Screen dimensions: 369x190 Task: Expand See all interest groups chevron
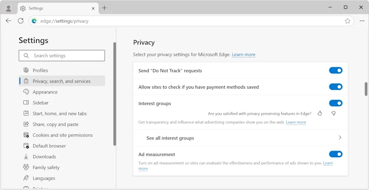tap(340, 137)
